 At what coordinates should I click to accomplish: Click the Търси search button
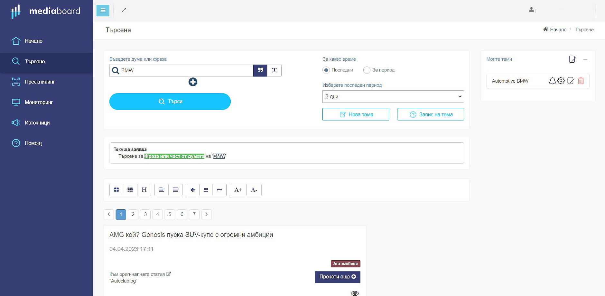tap(170, 102)
